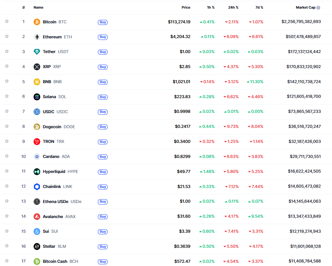Click the Bitcoin orange coin logo

37,22
